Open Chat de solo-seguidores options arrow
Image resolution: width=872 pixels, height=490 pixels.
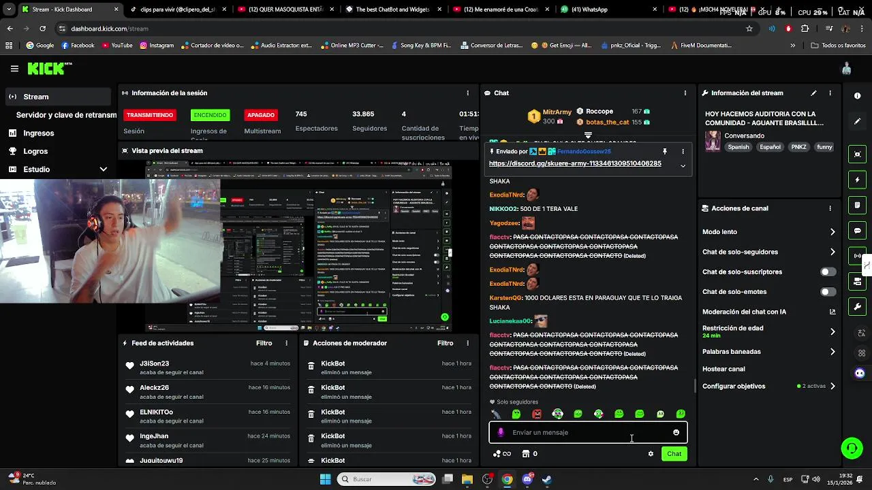tap(832, 252)
